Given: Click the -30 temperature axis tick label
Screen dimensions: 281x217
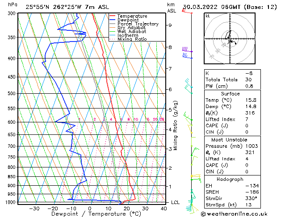Looking at the screenshot, I should 34,209.
